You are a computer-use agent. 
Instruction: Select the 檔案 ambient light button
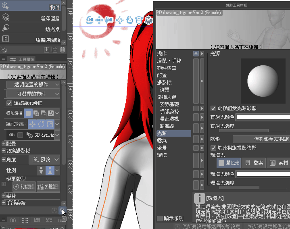click(x=254, y=163)
